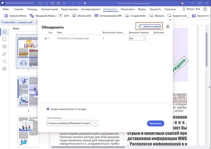211x149 pixels.
Task: Click the iPhone / iPad button
Action: click(x=191, y=9)
